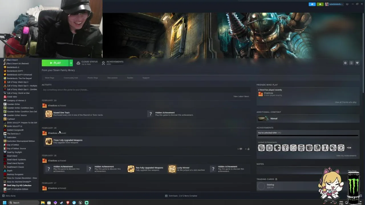Click the Add a Game plus icon
The height and width of the screenshot is (205, 365).
pos(3,196)
